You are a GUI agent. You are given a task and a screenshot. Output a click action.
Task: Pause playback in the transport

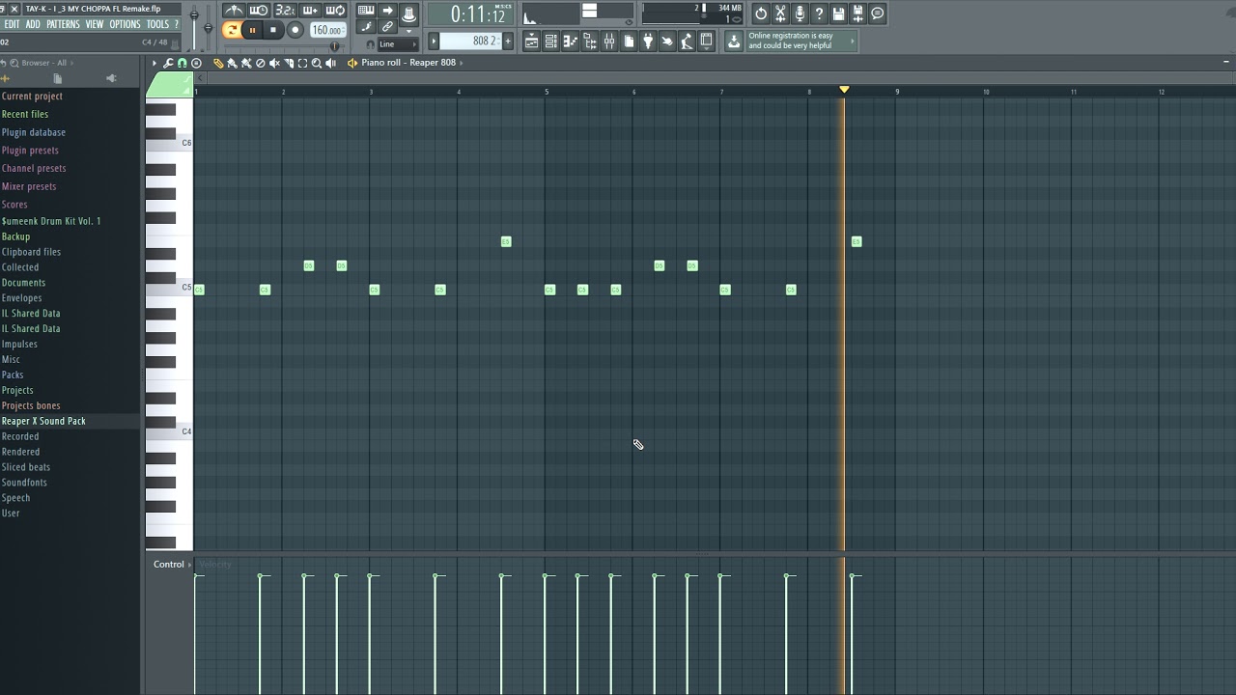253,30
